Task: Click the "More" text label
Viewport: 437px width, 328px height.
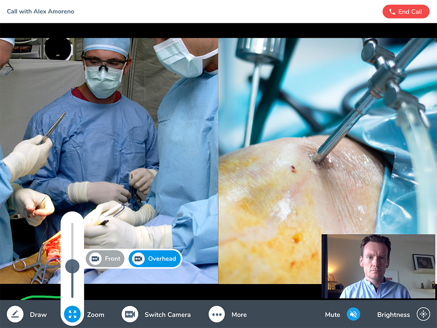Action: (239, 315)
